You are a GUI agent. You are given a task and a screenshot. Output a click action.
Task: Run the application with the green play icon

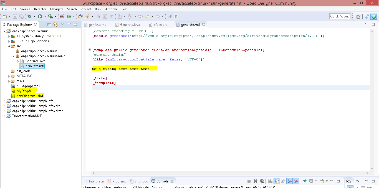click(40, 16)
